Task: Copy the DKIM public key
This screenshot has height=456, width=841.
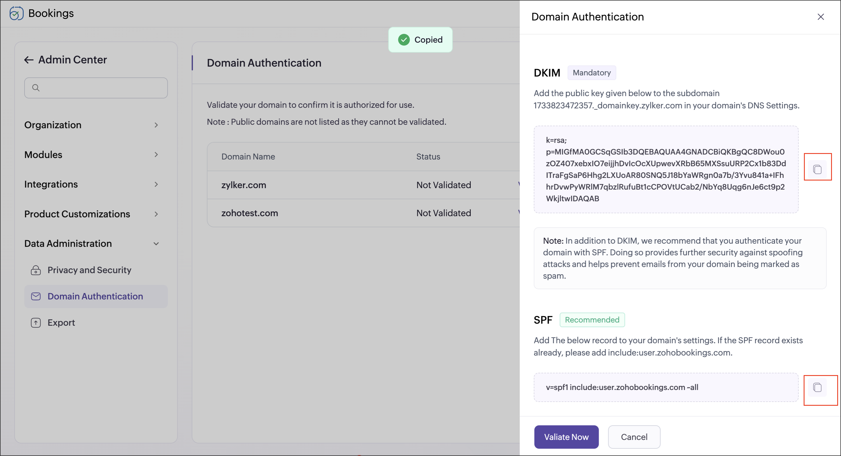Action: coord(817,169)
